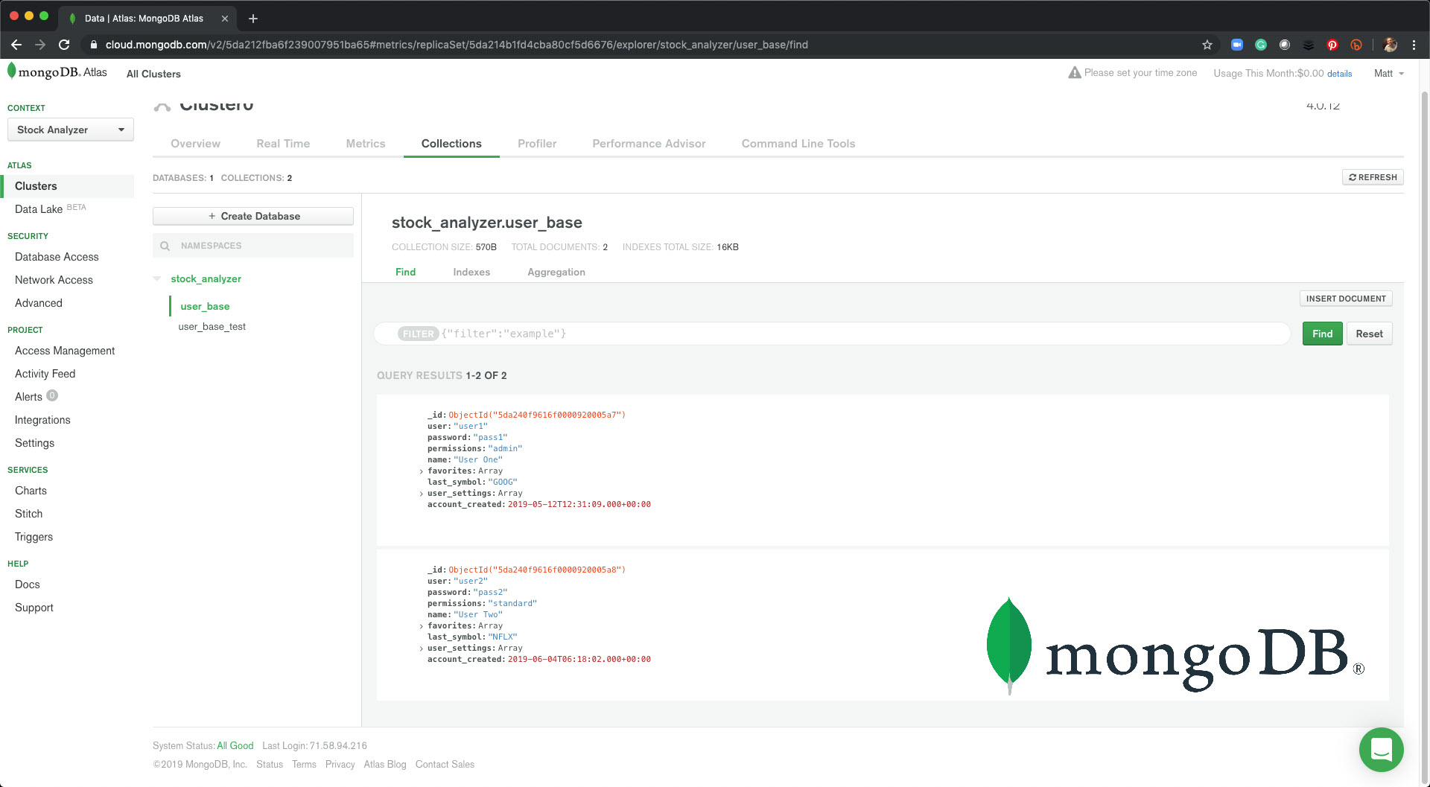Click the browser back arrow
Screen dimensions: 1430x787
pos(16,45)
